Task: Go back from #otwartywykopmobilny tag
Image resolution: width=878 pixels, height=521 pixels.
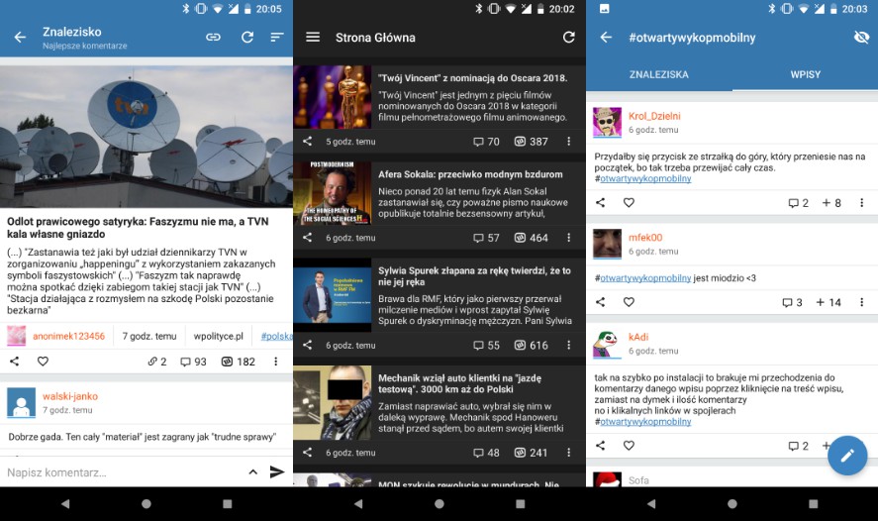Action: click(x=606, y=38)
